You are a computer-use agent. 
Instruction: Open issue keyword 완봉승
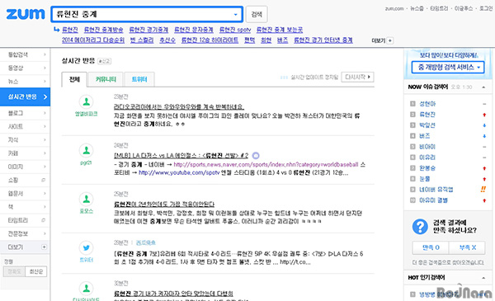[x=427, y=168]
